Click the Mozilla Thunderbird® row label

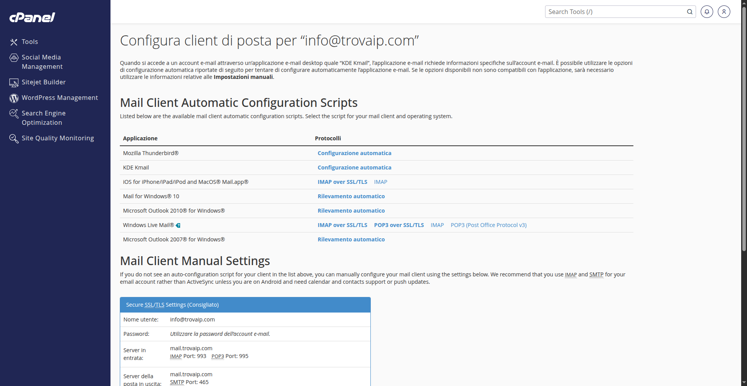151,153
